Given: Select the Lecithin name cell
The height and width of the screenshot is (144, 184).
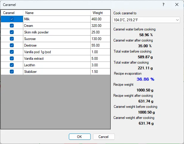Looking at the screenshot, I should [x=57, y=65].
